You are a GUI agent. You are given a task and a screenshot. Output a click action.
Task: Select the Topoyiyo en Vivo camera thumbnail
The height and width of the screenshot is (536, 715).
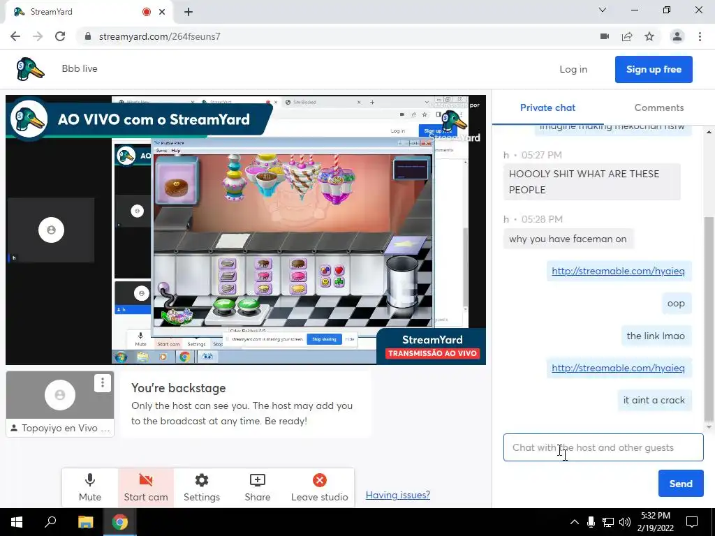(60, 404)
